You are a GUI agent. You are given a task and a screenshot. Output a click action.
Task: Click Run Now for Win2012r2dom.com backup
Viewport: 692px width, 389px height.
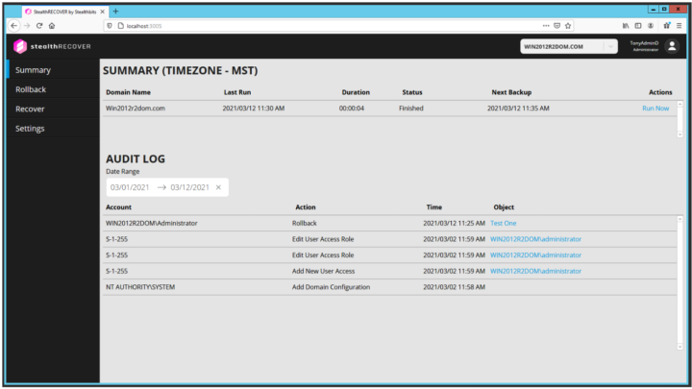(655, 109)
